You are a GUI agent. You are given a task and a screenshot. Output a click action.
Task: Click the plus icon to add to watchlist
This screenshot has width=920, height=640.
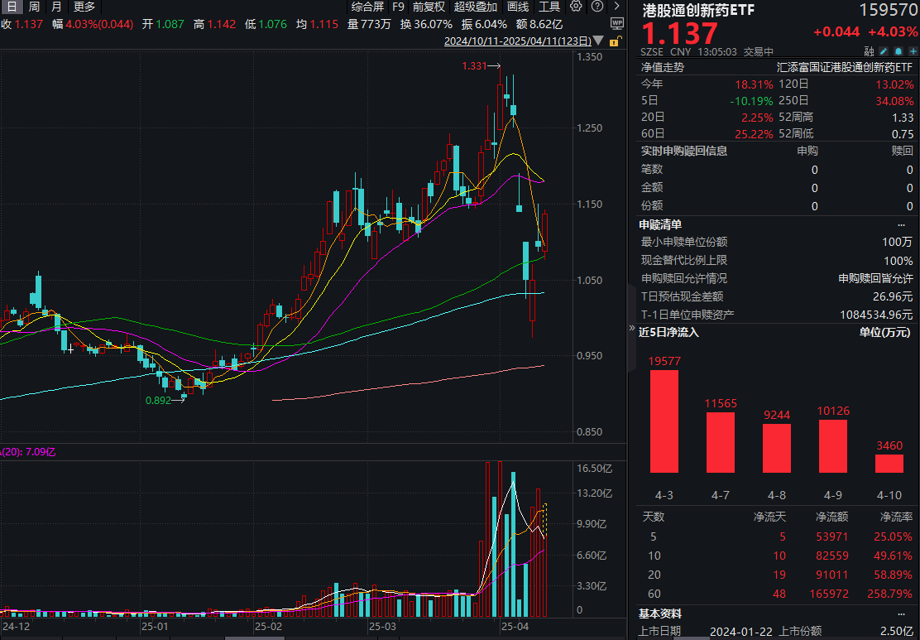coord(912,51)
